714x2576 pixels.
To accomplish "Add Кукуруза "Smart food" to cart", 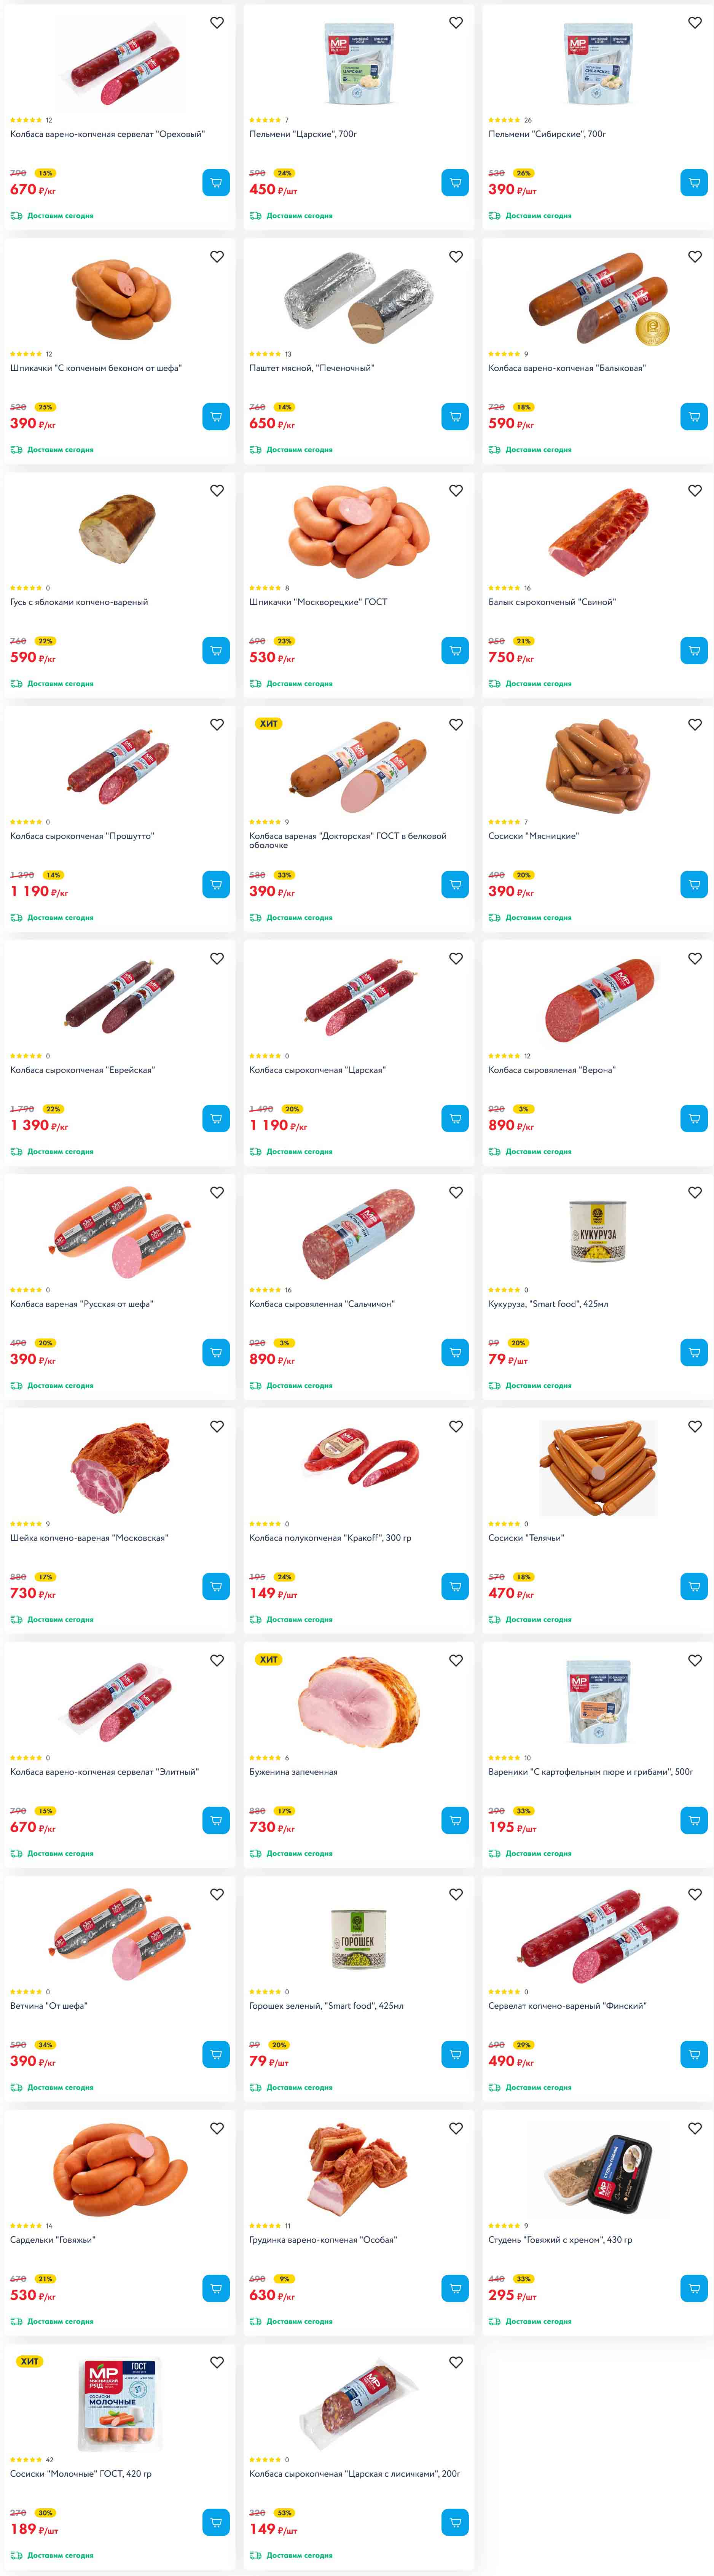I will click(694, 1353).
